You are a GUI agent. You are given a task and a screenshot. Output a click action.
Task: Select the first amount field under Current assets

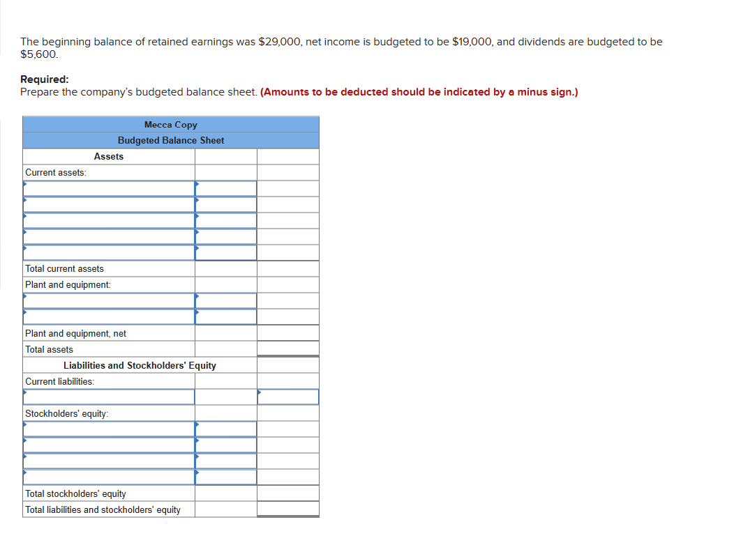click(226, 189)
